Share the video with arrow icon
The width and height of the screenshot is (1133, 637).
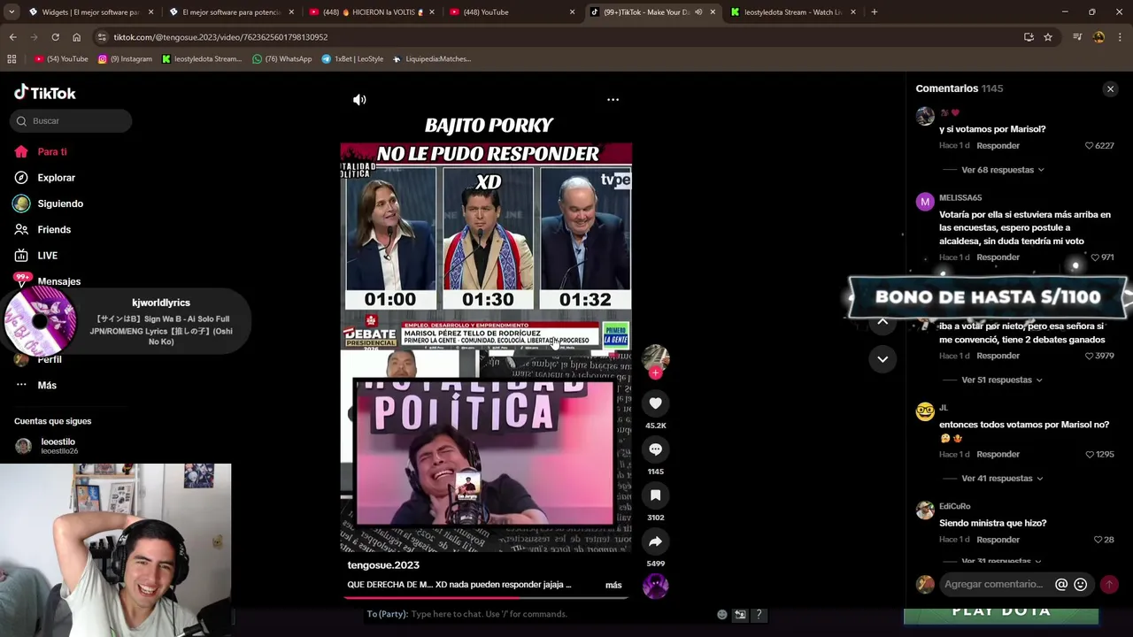655,541
